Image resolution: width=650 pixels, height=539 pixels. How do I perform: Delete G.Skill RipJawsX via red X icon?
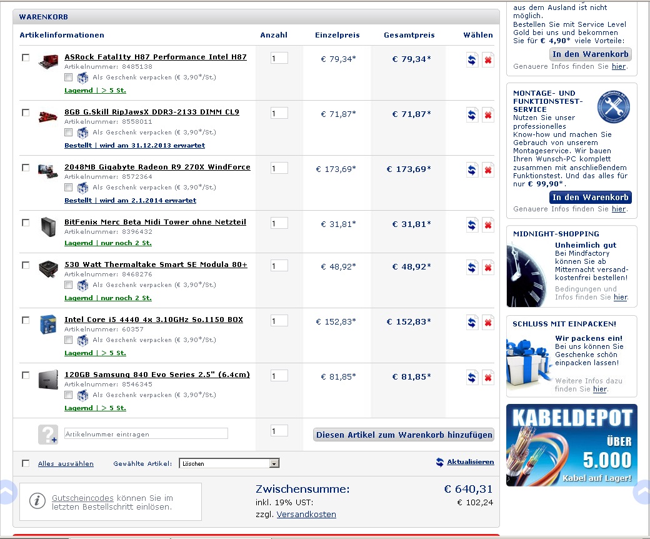[488, 115]
